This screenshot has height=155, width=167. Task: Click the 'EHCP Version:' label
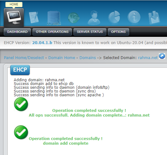pyautogui.click(x=17, y=43)
